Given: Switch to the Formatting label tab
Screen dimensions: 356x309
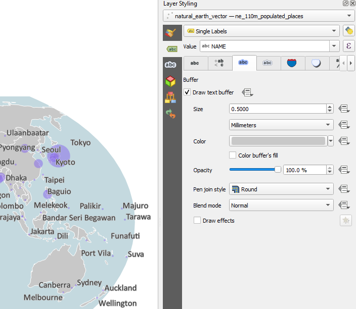Looking at the screenshot, I should pos(219,63).
